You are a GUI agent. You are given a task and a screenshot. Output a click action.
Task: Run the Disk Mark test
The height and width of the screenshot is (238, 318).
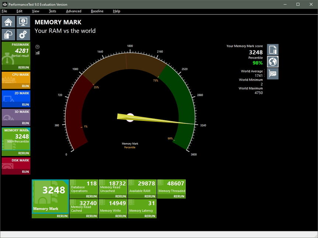click(25, 172)
